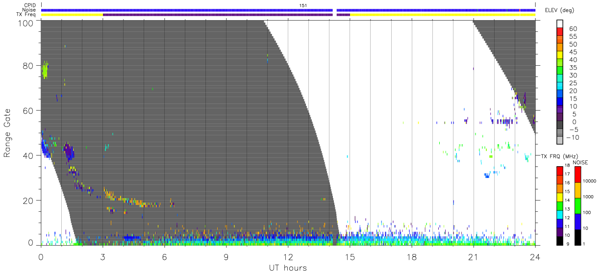The width and height of the screenshot is (602, 278).
Task: Click the green-yellow echo cluster near gate 80
Action: 45,71
